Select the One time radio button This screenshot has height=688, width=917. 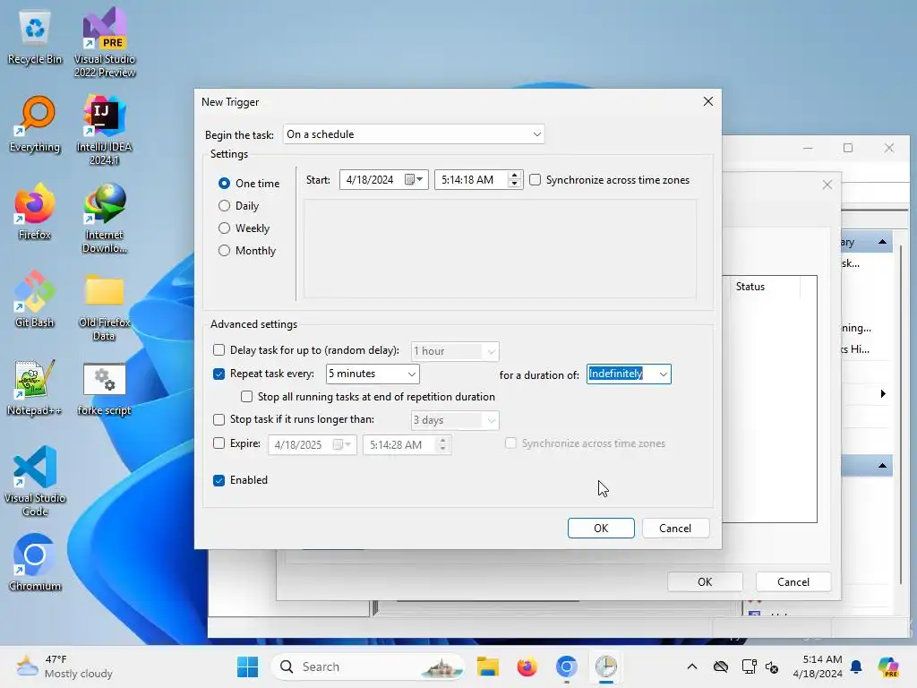(x=224, y=183)
